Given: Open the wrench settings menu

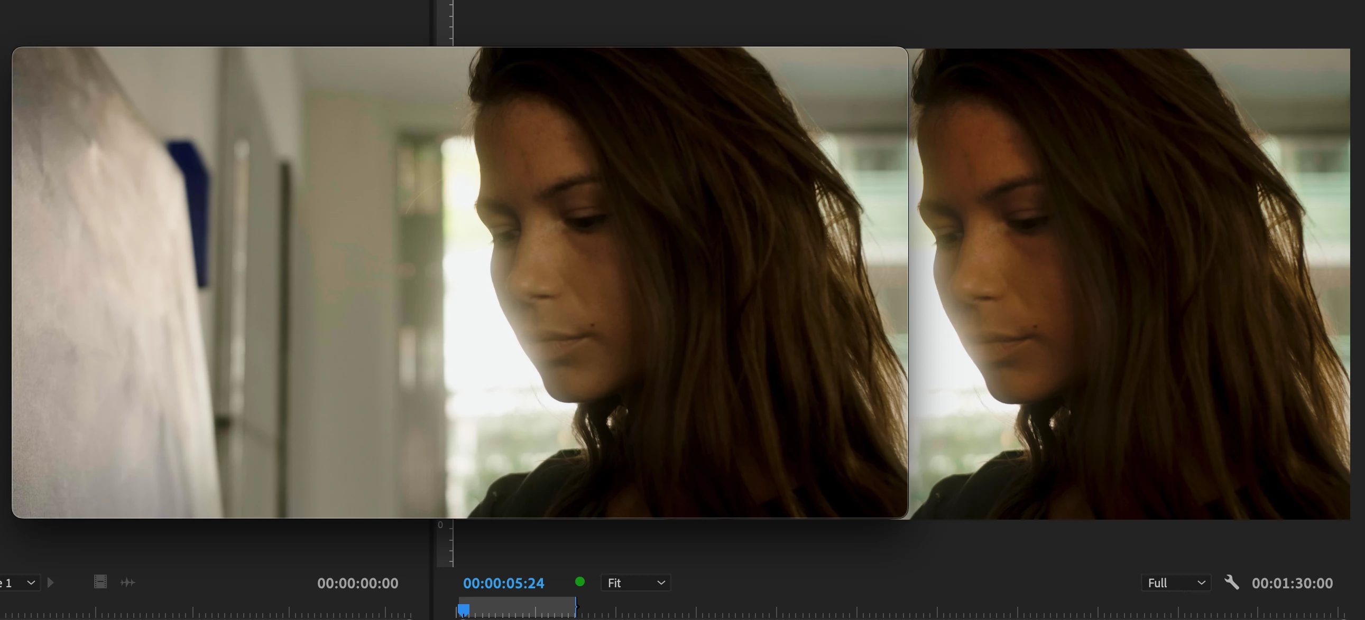Looking at the screenshot, I should coord(1231,583).
